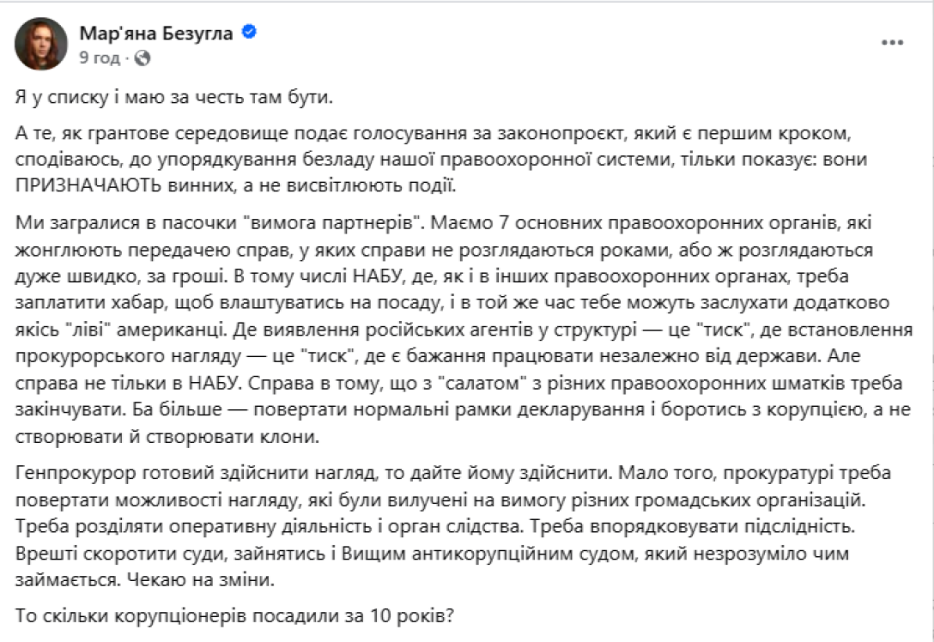This screenshot has width=934, height=642.
Task: Click the word "Генпрокурор" in the post
Action: point(67,473)
